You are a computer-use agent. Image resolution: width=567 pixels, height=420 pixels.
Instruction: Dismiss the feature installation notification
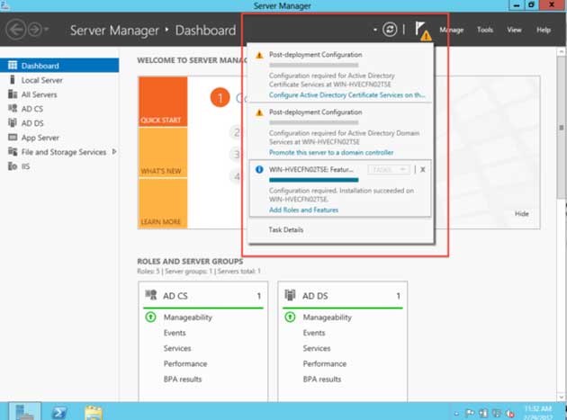(423, 169)
